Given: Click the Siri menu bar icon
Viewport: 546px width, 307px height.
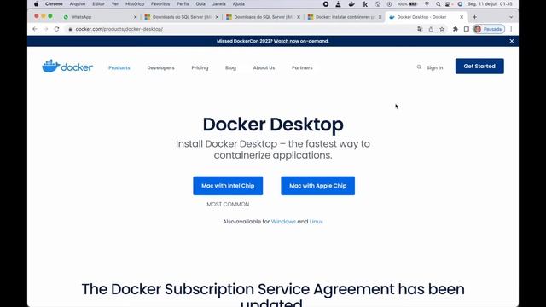Looking at the screenshot, I should coord(460,4).
